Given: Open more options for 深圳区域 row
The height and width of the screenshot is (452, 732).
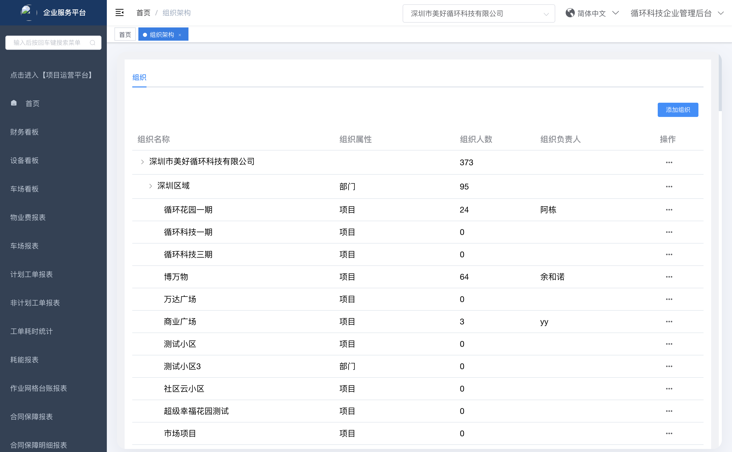Looking at the screenshot, I should tap(669, 187).
